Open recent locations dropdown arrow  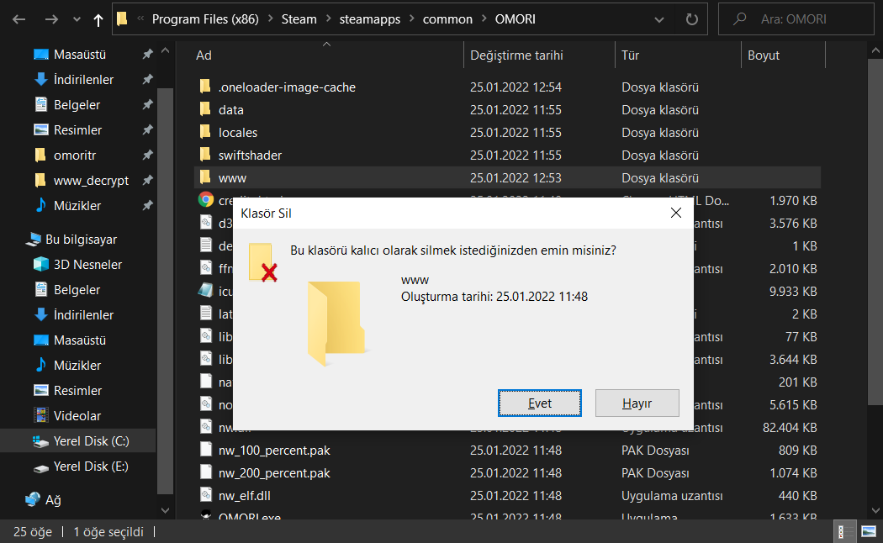(x=77, y=19)
